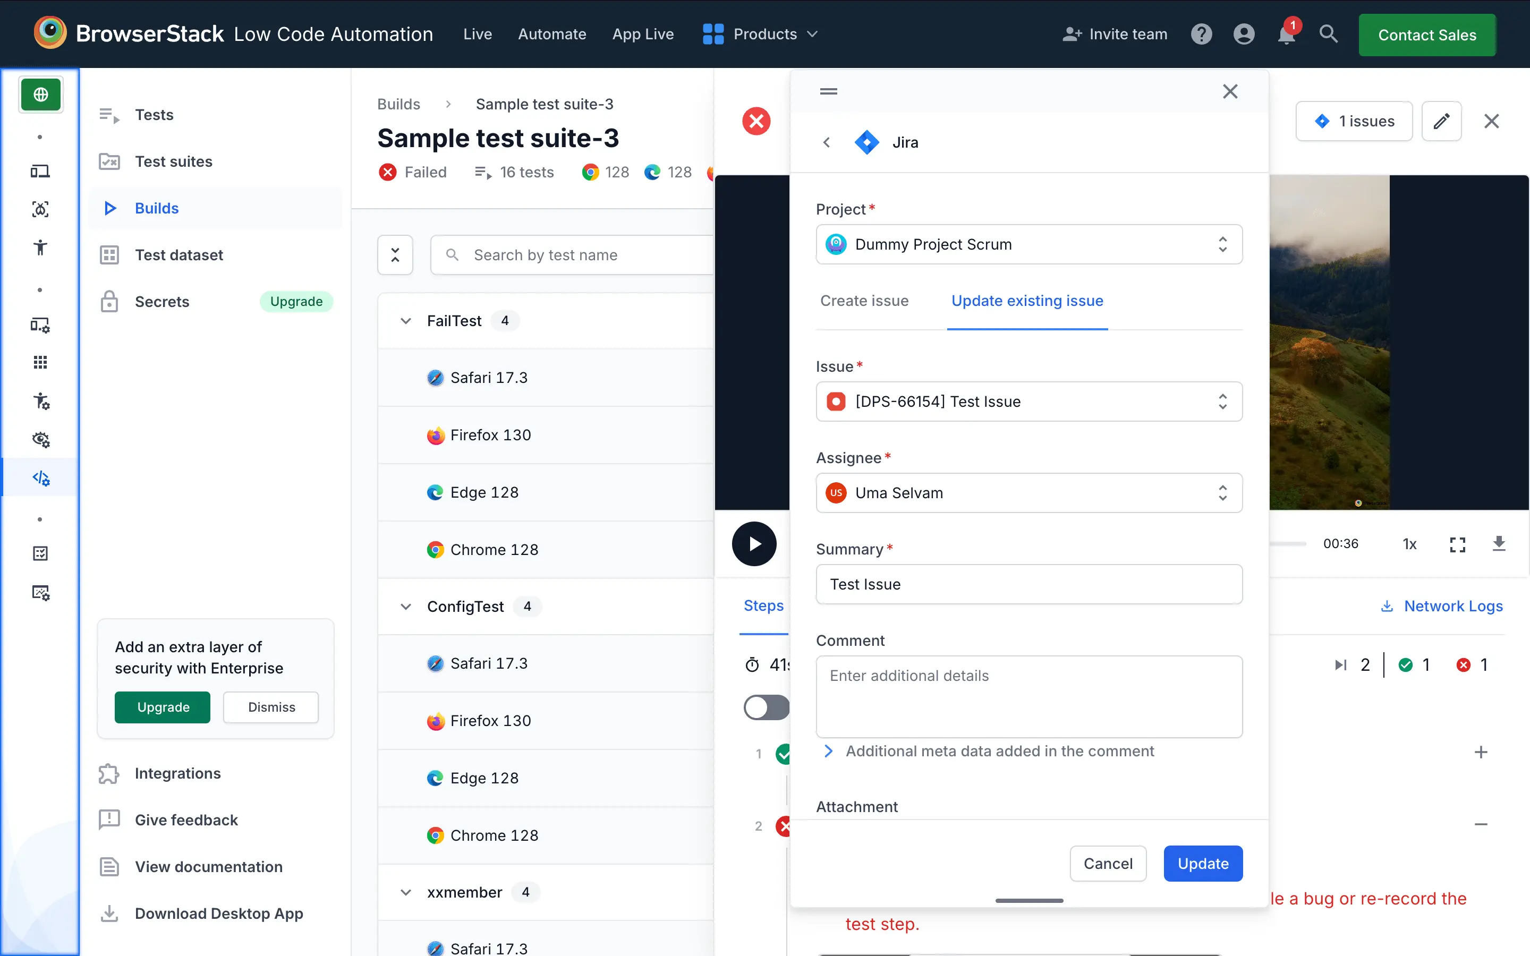Open Test suites in the sidebar
This screenshot has width=1530, height=956.
tap(173, 161)
